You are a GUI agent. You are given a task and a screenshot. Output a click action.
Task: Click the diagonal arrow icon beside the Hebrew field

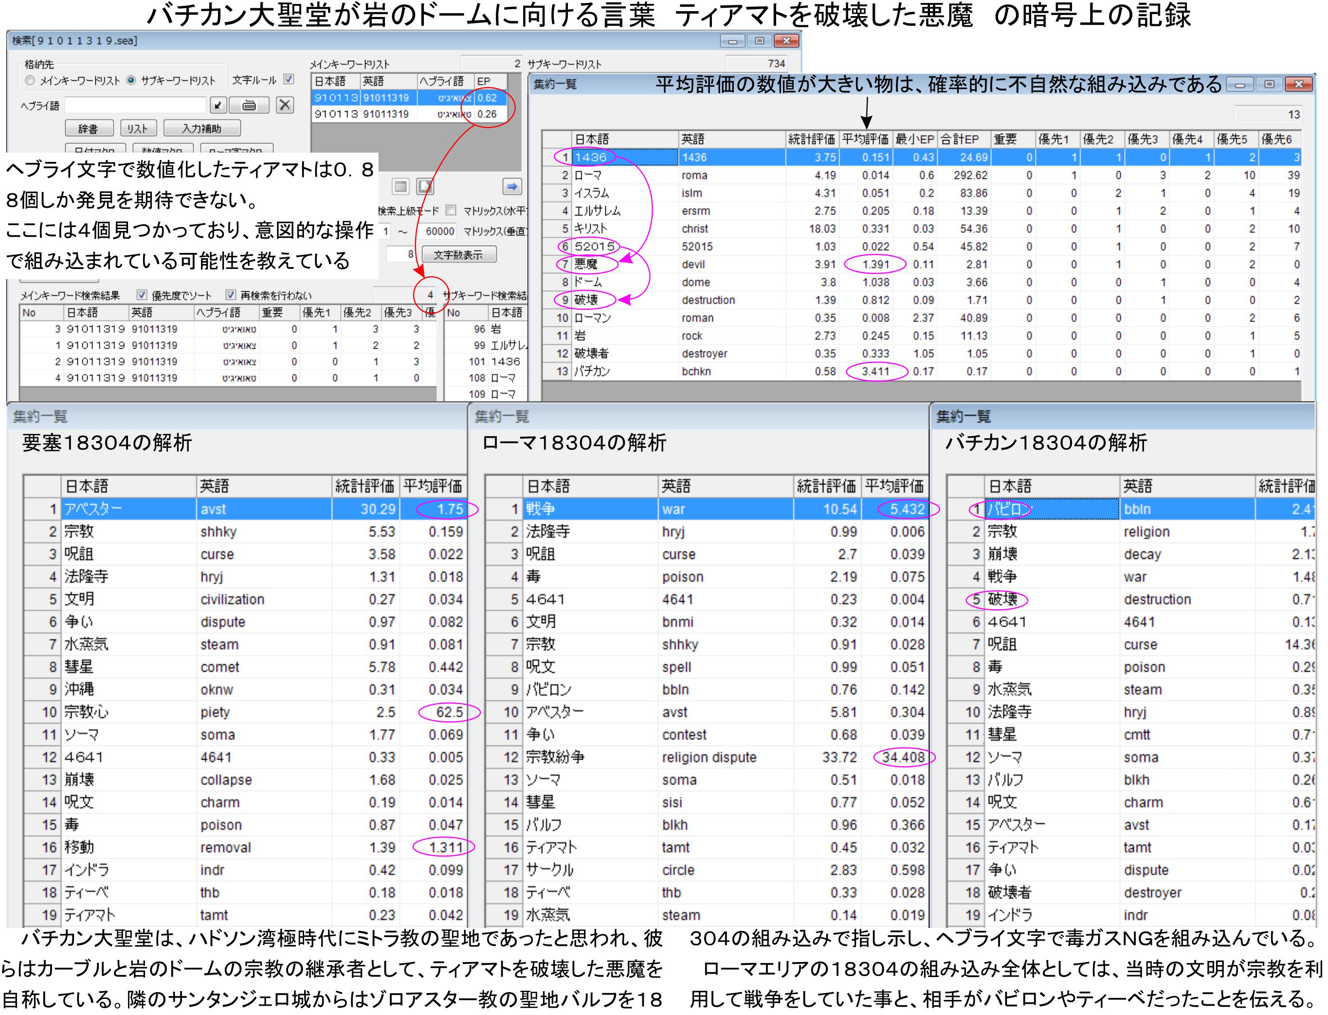pyautogui.click(x=218, y=105)
